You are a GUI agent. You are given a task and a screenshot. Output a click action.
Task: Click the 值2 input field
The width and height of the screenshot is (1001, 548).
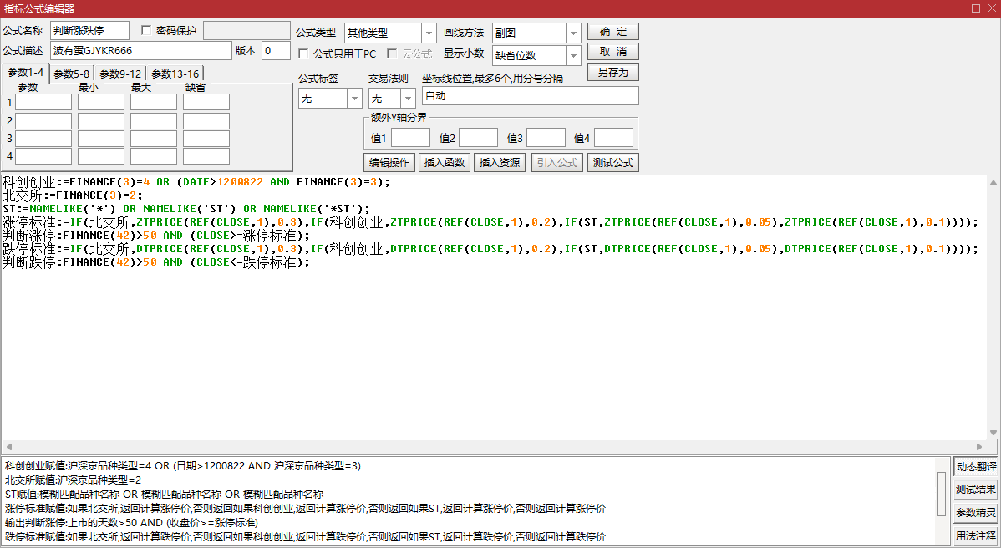pos(478,138)
